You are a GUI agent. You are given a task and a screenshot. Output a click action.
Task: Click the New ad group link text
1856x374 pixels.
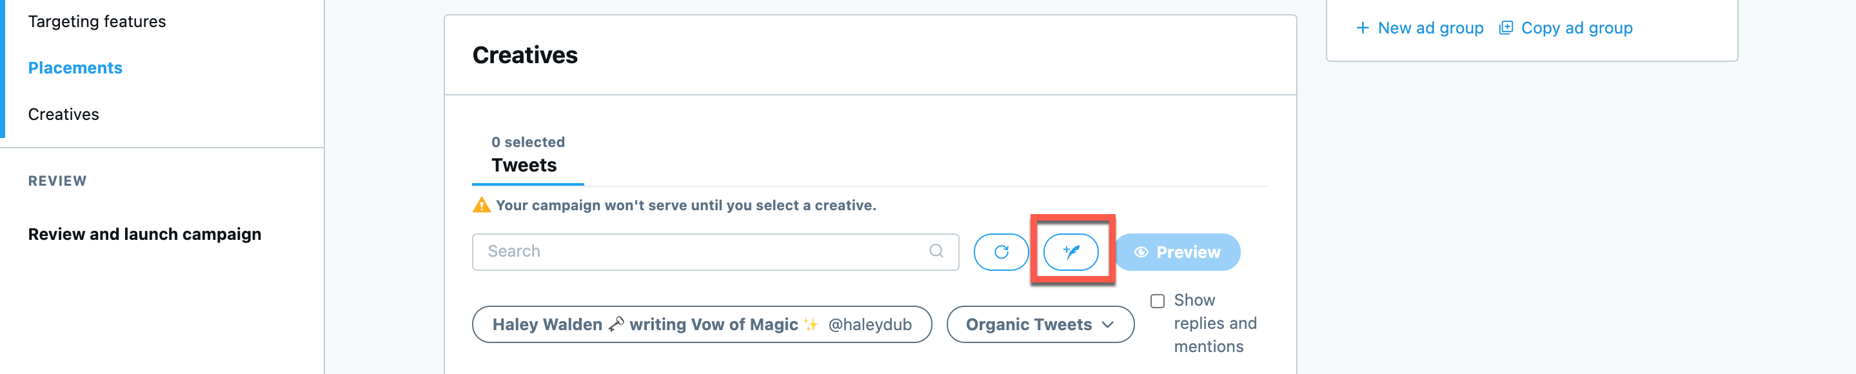(x=1430, y=28)
